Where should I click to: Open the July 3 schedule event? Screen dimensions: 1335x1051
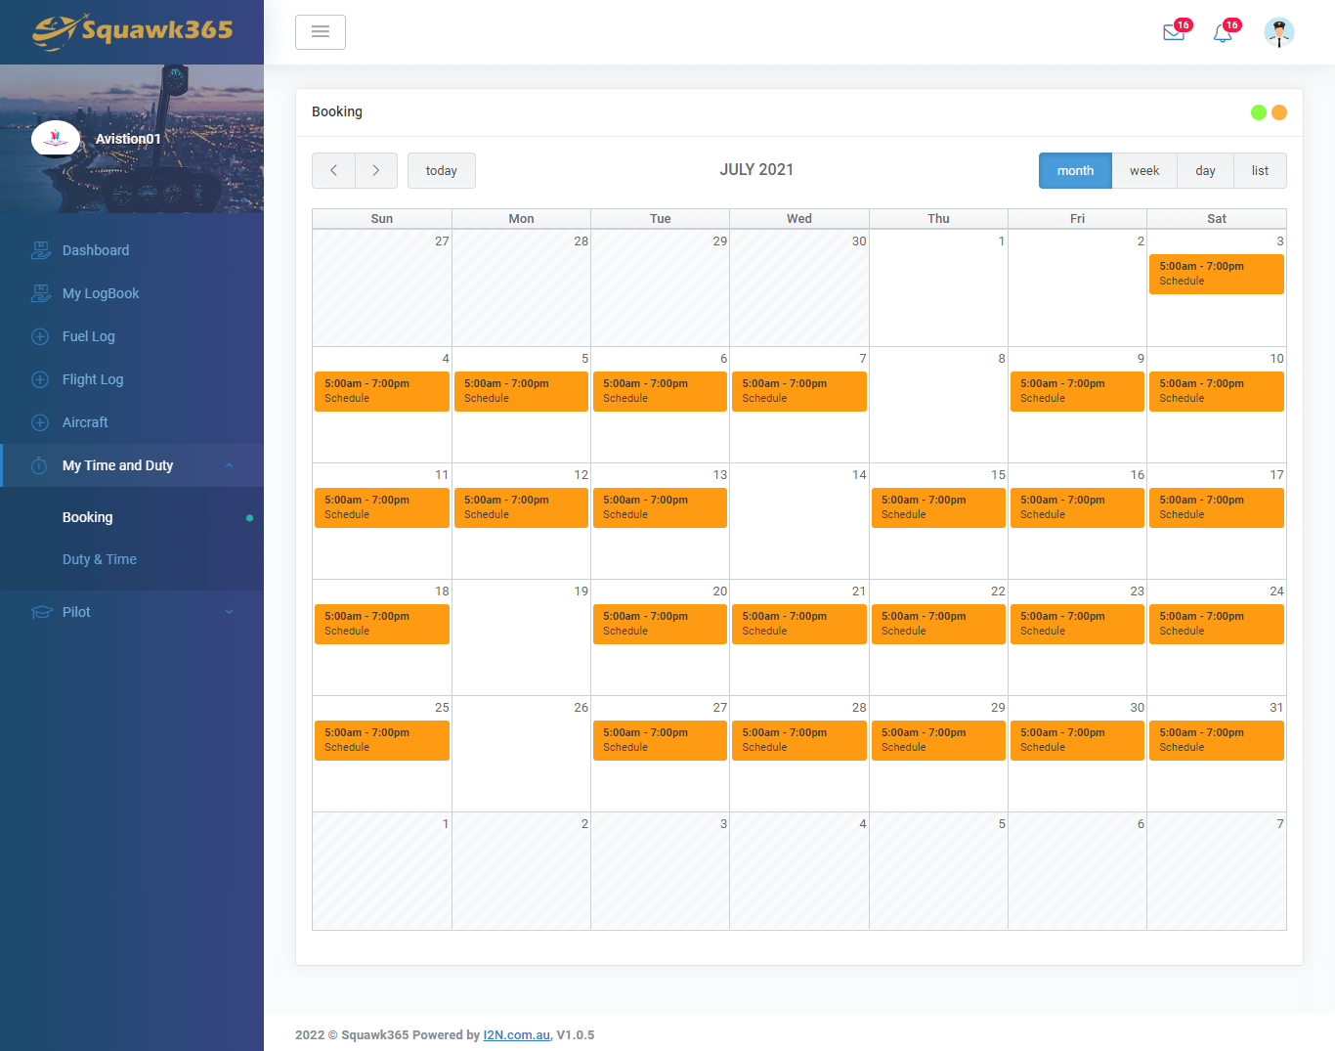(x=1216, y=274)
